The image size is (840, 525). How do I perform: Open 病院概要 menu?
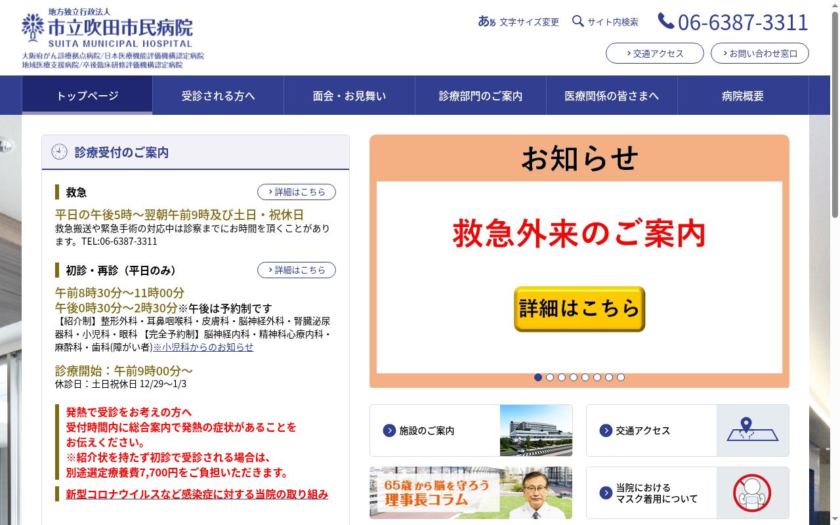[x=744, y=95]
